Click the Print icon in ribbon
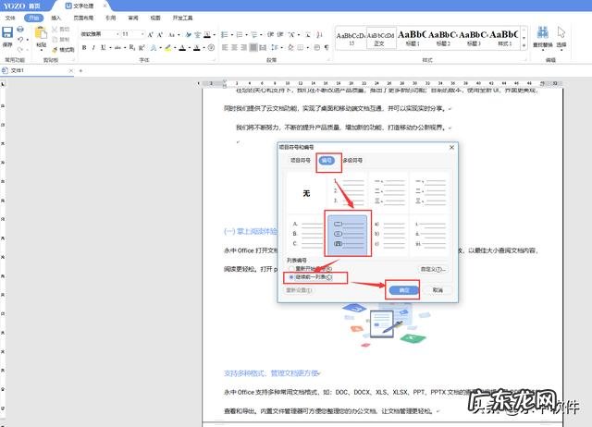592x427 pixels. [x=20, y=30]
